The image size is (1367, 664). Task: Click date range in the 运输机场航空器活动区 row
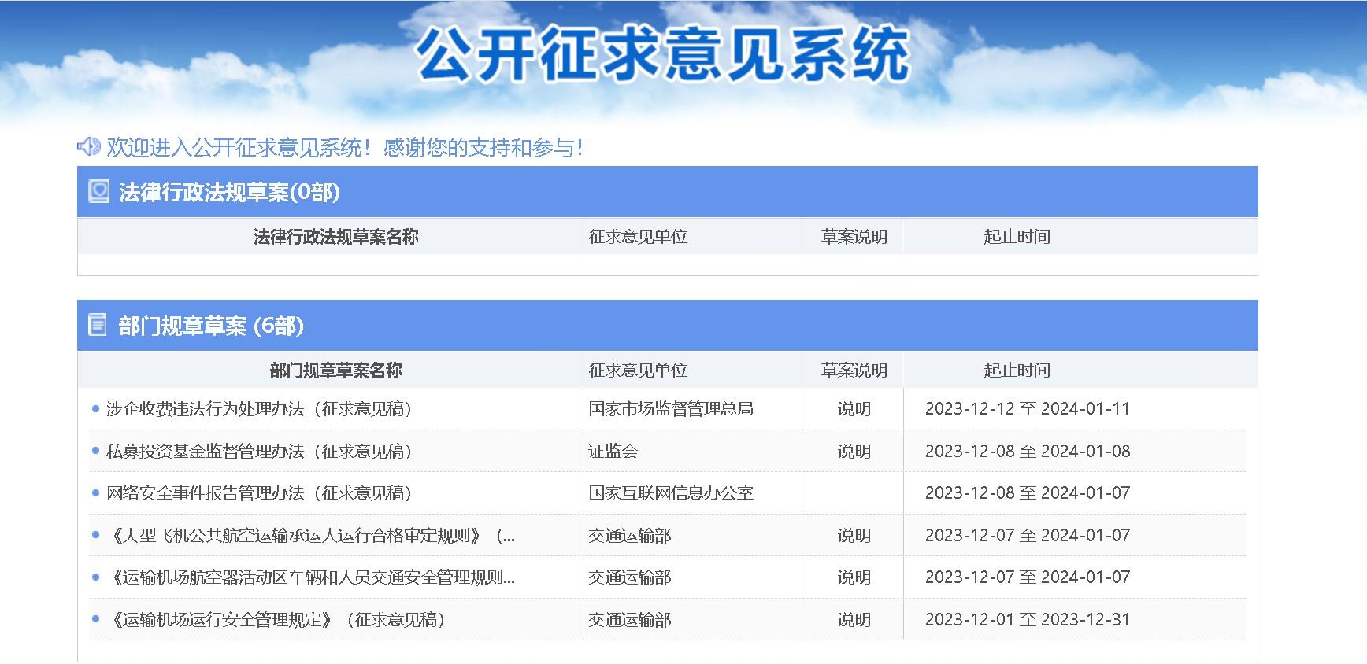coord(1028,577)
